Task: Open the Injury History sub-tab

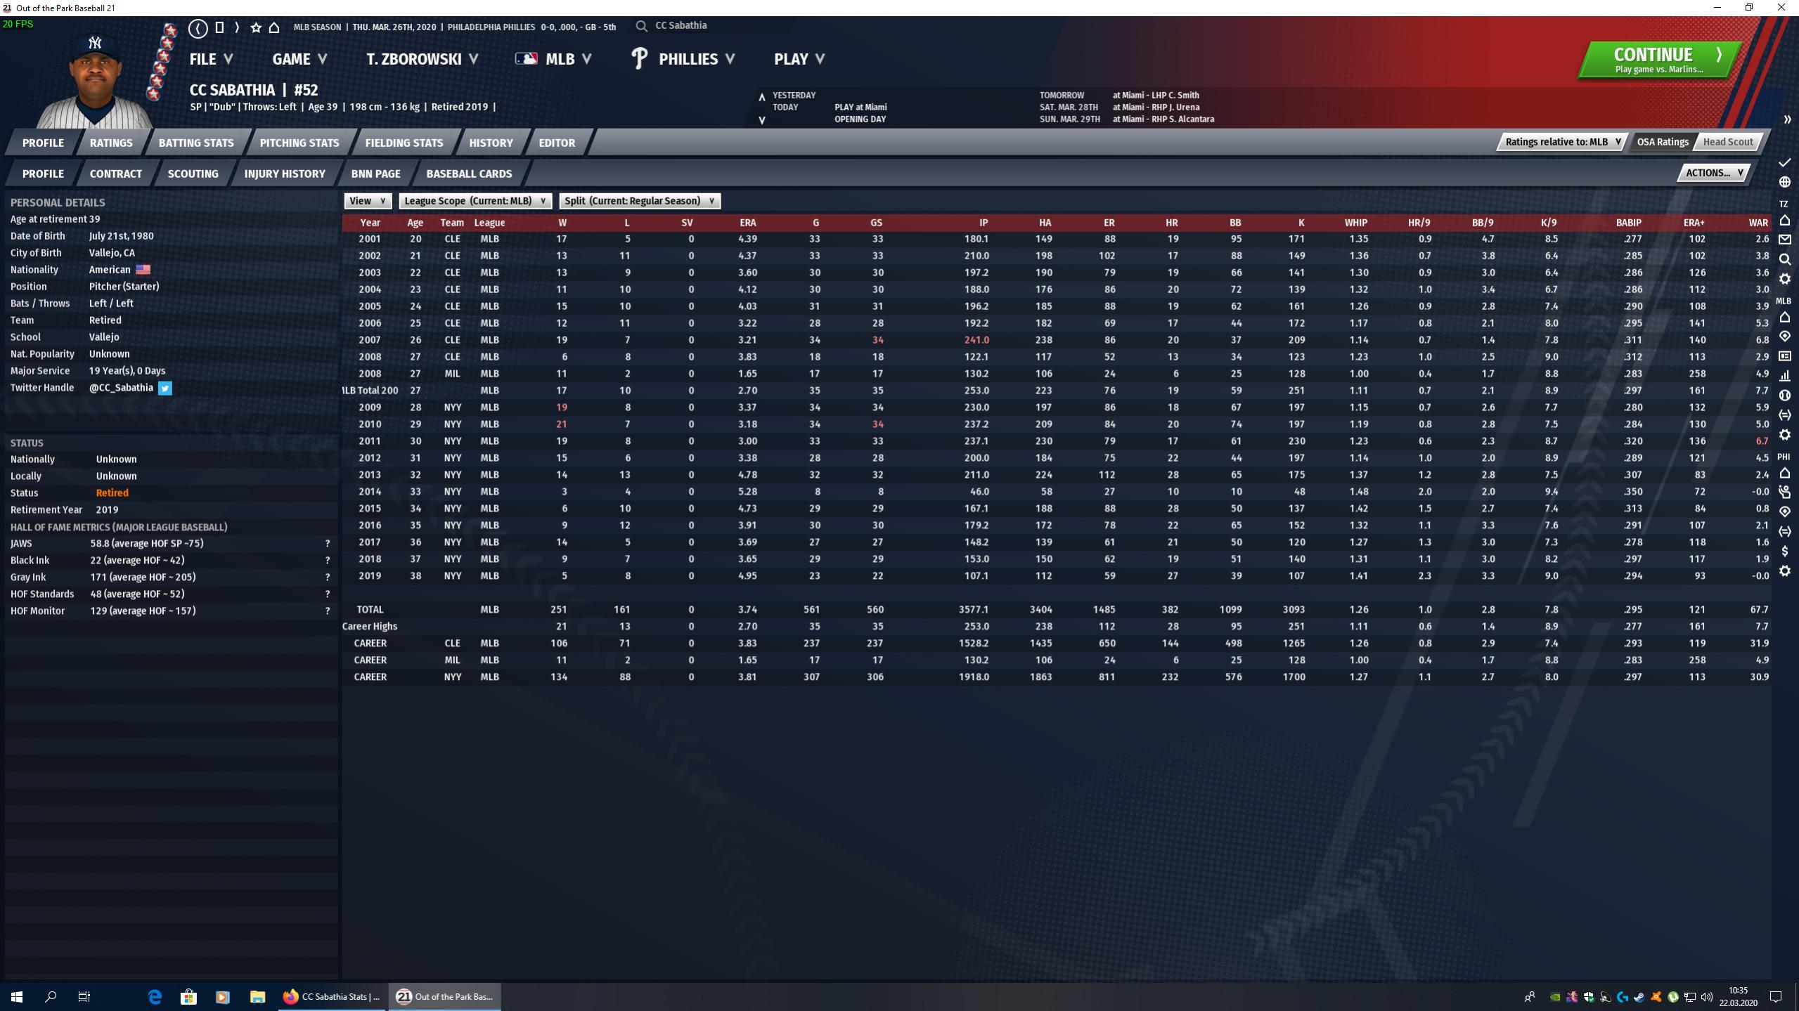Action: click(284, 174)
